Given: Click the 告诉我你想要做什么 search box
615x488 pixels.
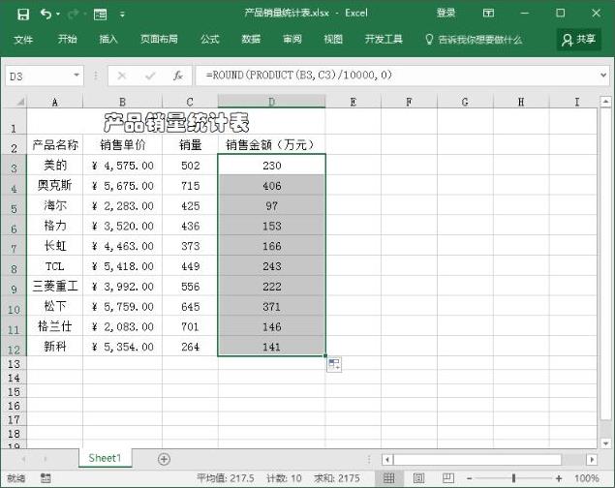Looking at the screenshot, I should (x=474, y=40).
